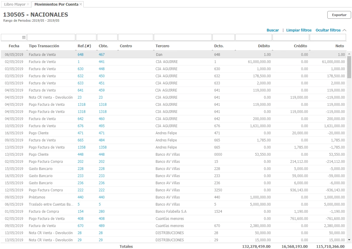Sort by the Débito column header

tap(264, 46)
